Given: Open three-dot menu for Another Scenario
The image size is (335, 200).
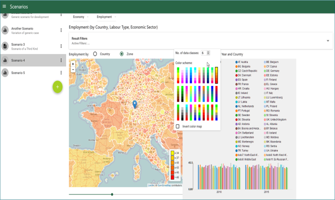Looking at the screenshot, I should pyautogui.click(x=61, y=30).
